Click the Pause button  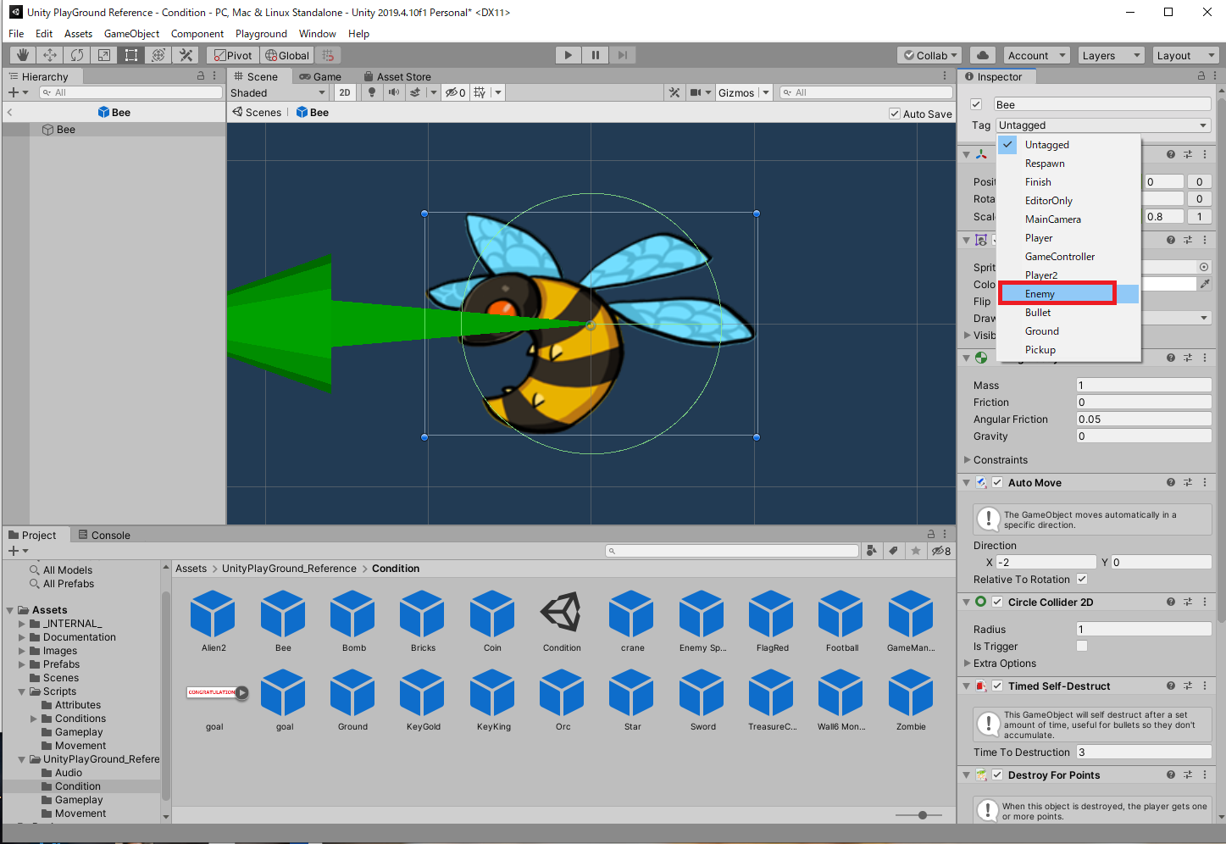[596, 55]
